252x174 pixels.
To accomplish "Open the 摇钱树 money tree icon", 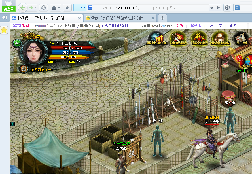I will (x=199, y=39).
